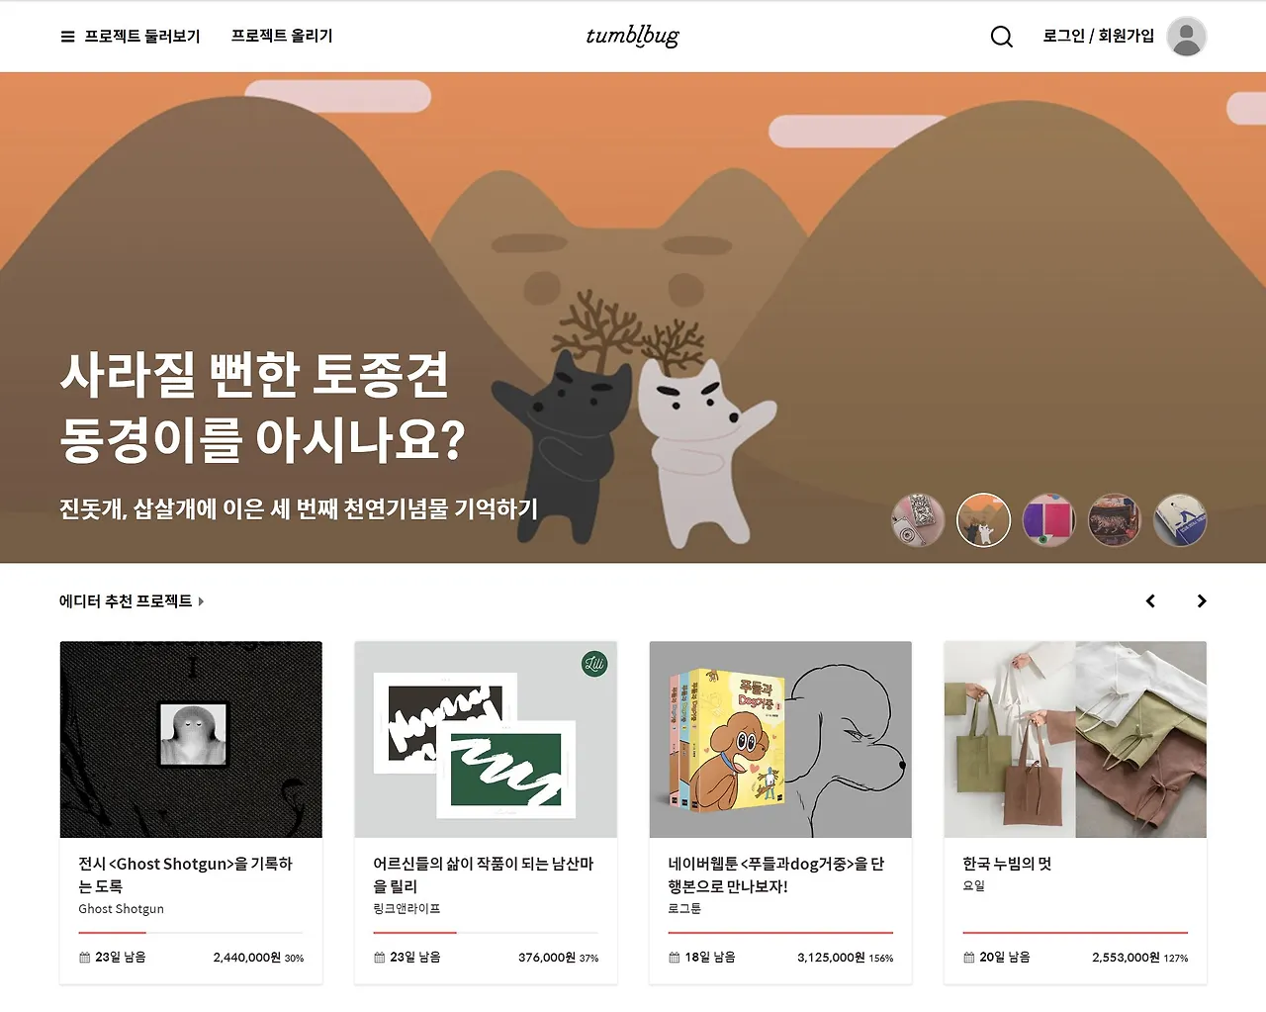
Task: Click calendar icon on Ghost Shotgun card
Action: click(x=84, y=958)
